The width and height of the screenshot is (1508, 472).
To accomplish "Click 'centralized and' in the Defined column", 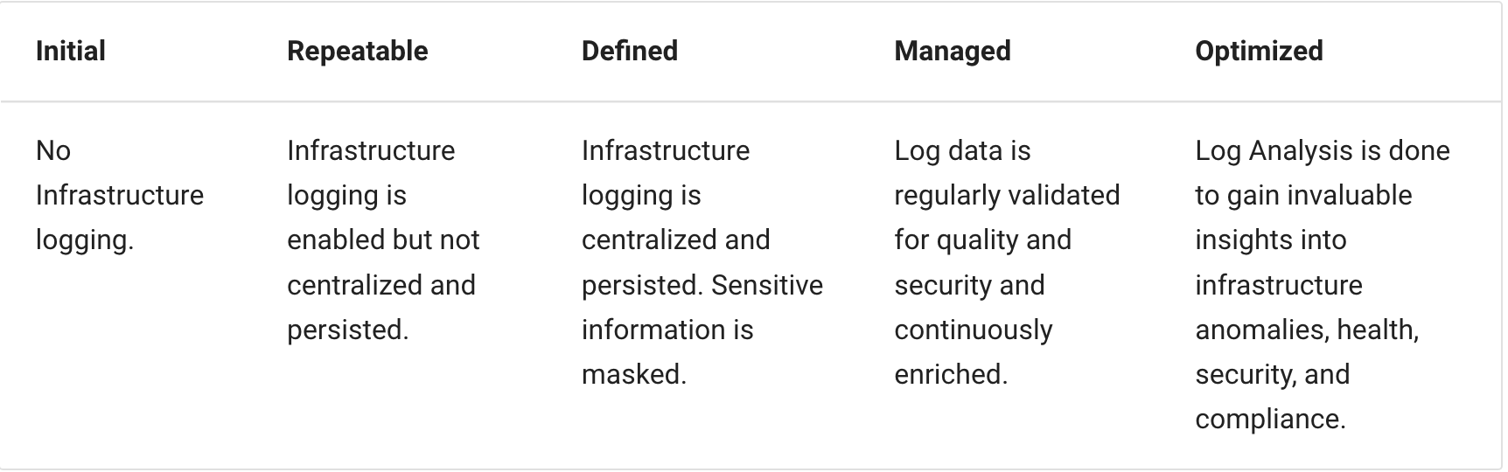I will (x=675, y=239).
